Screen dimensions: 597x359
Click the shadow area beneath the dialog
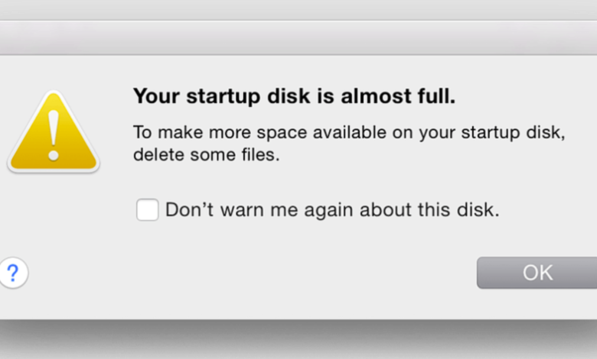[x=298, y=338]
